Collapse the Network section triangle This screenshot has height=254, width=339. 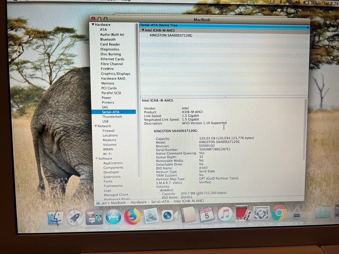(x=96, y=126)
